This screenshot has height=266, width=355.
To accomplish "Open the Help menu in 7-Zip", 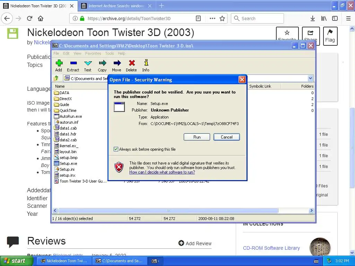I will click(x=122, y=53).
